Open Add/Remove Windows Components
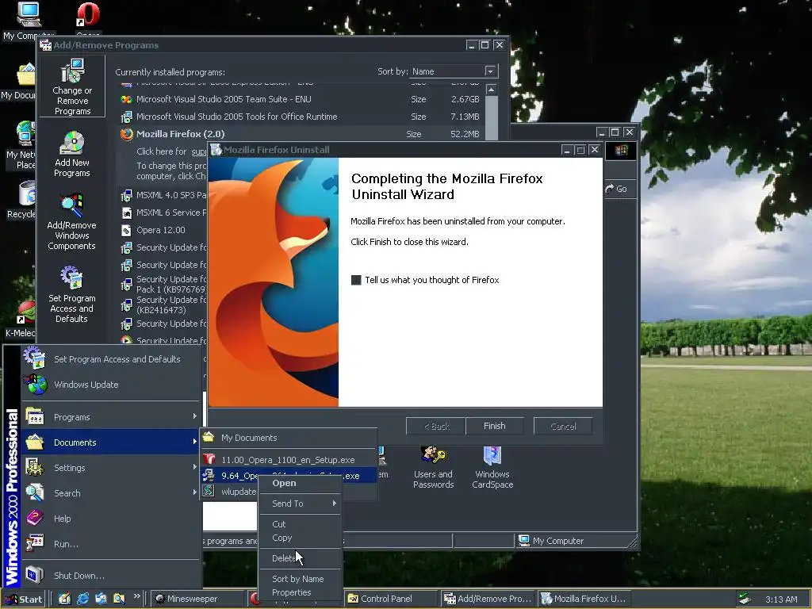 [x=72, y=205]
